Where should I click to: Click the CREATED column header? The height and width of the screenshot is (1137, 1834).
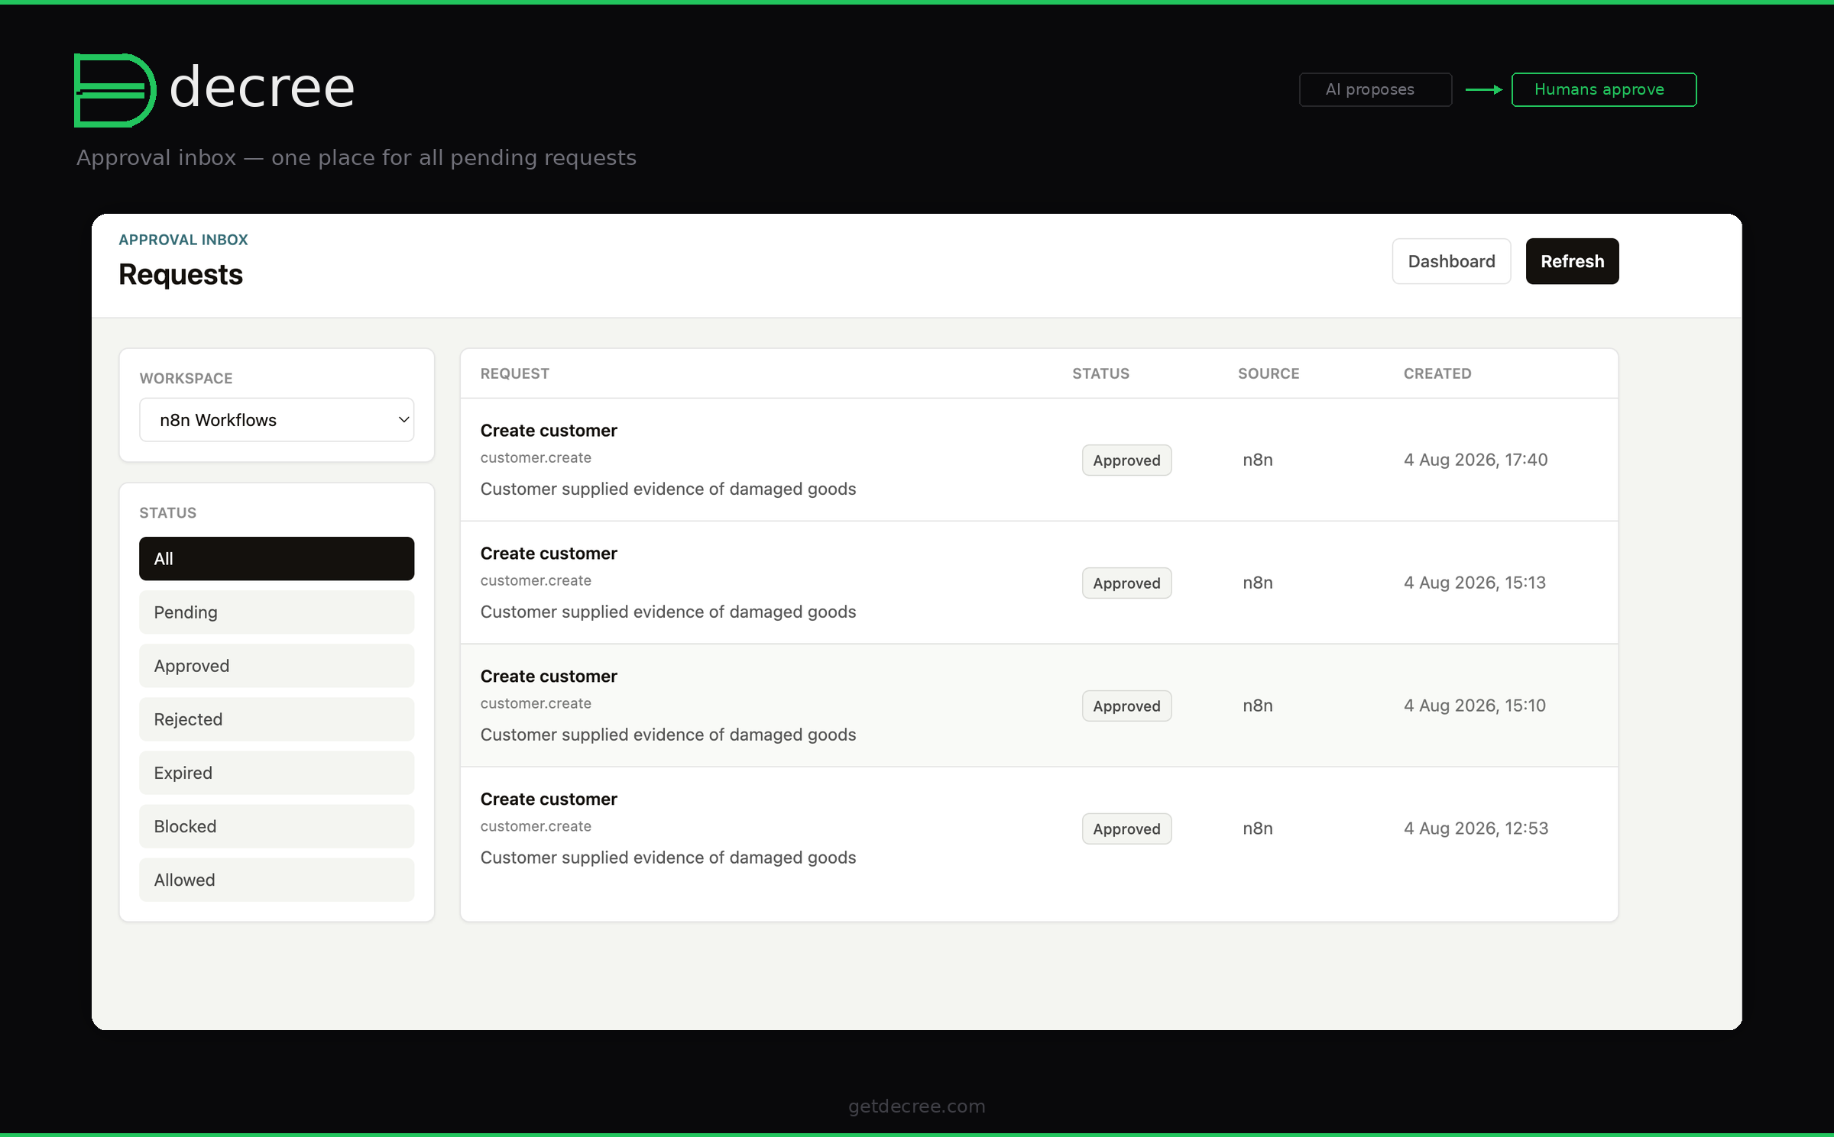point(1437,373)
